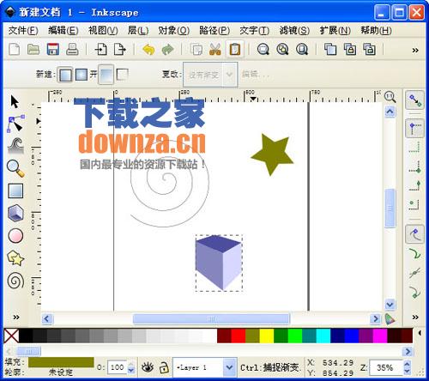Toggle gradient on fill button
The image size is (429, 381).
pyautogui.click(x=106, y=75)
